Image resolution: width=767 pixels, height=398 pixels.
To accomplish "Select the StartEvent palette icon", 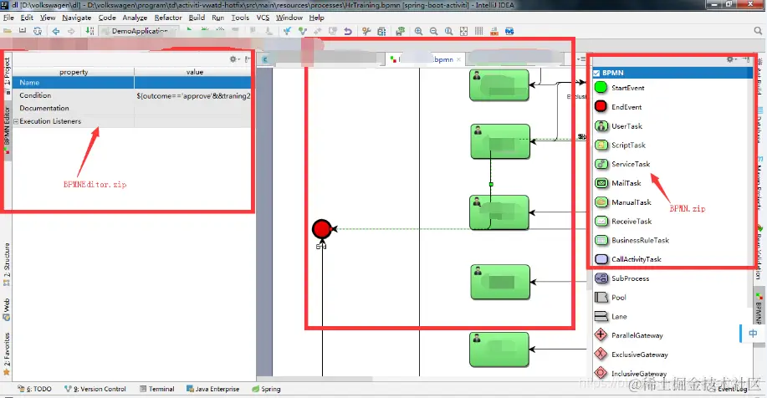I will click(601, 88).
